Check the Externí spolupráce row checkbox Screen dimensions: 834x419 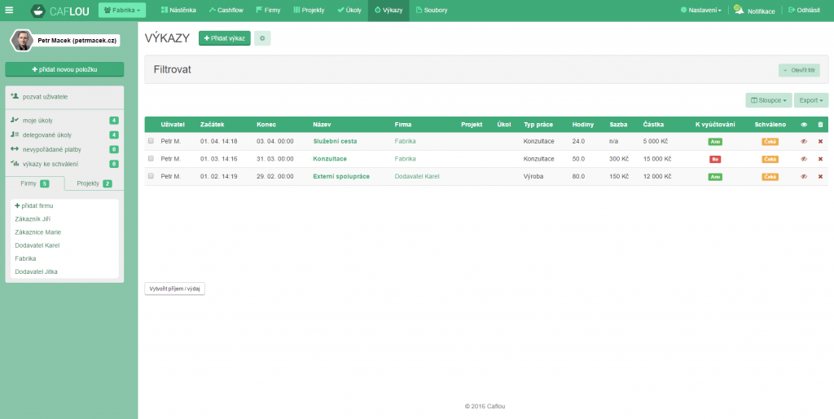coord(151,176)
